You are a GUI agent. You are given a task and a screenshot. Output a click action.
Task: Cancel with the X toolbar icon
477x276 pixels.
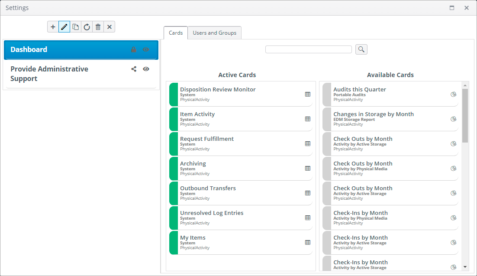click(110, 27)
